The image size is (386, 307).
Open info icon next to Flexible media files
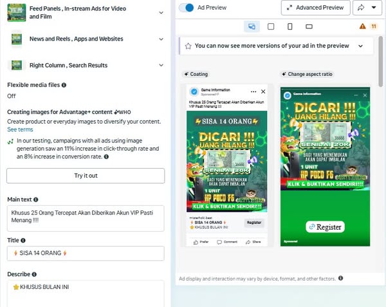tap(64, 85)
